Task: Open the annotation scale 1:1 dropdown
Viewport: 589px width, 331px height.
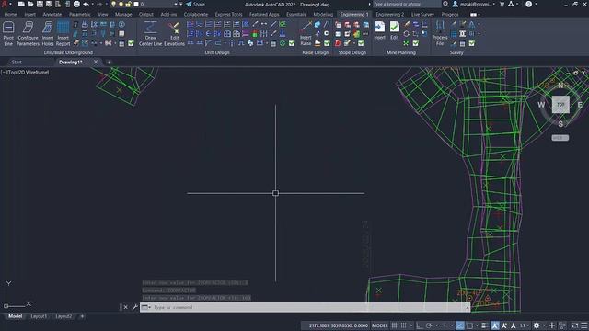Action: pos(524,325)
